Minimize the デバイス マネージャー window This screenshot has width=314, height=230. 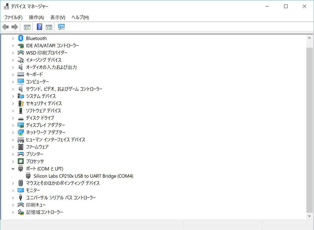point(267,6)
